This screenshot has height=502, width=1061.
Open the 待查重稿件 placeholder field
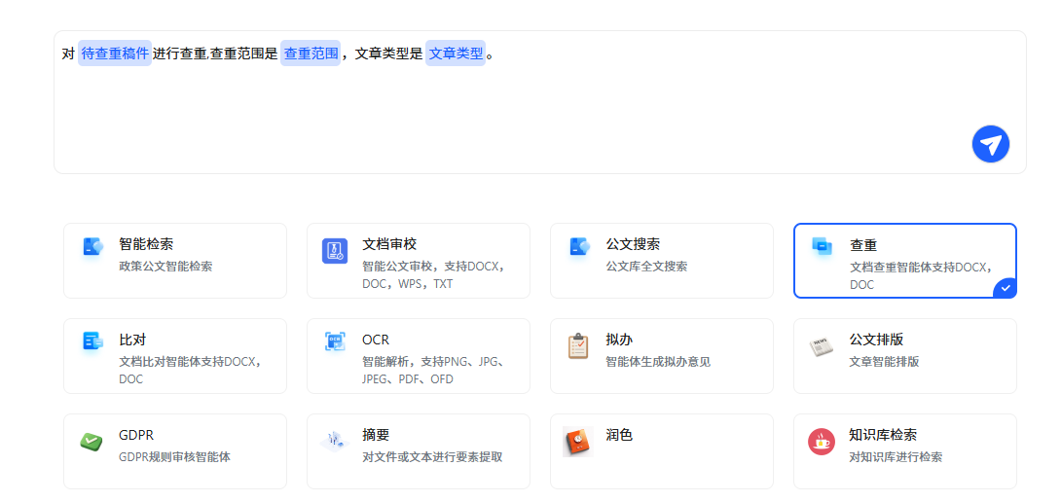pyautogui.click(x=115, y=54)
